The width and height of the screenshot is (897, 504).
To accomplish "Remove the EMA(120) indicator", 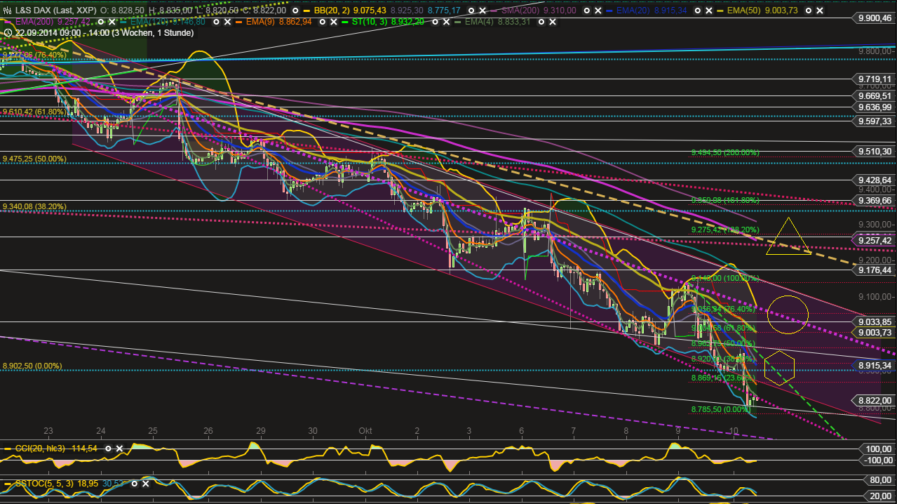I will [x=227, y=22].
